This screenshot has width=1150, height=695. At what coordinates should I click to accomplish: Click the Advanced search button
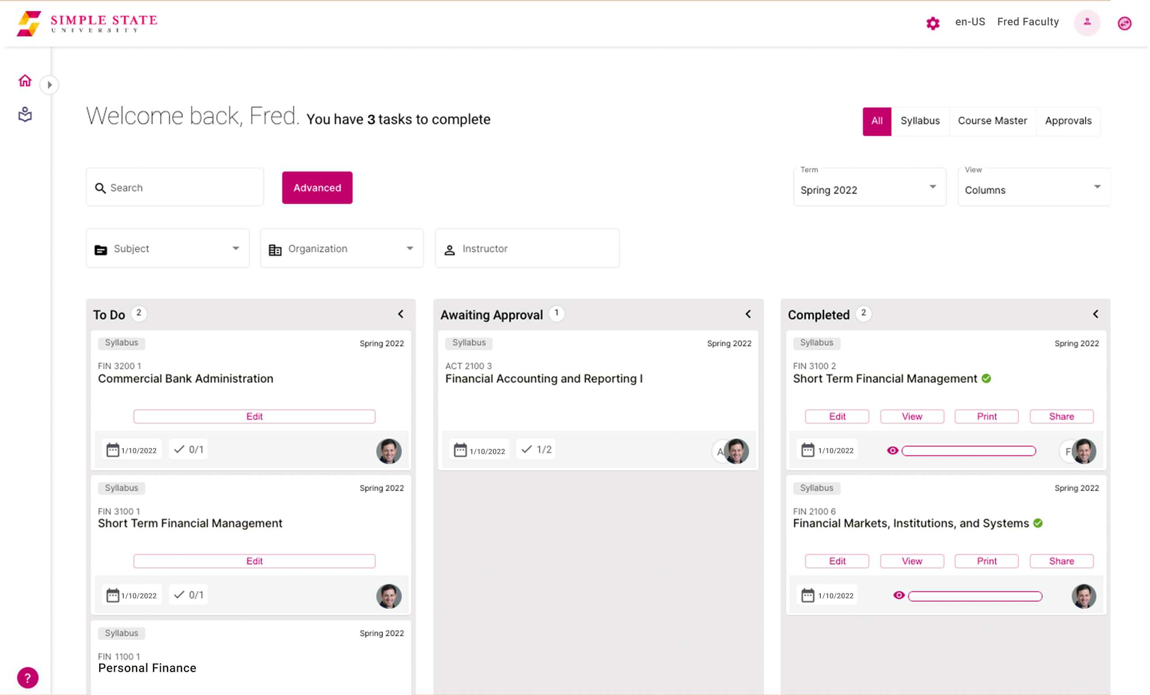pos(317,188)
